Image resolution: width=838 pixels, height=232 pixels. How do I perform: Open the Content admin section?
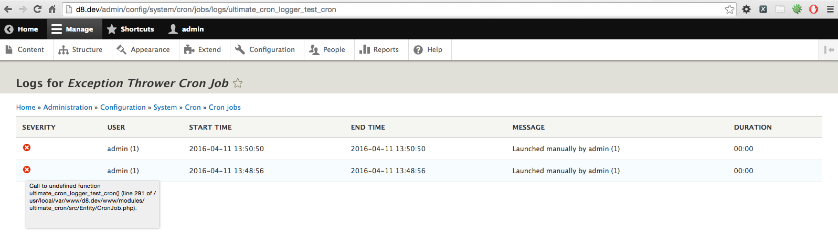point(25,50)
